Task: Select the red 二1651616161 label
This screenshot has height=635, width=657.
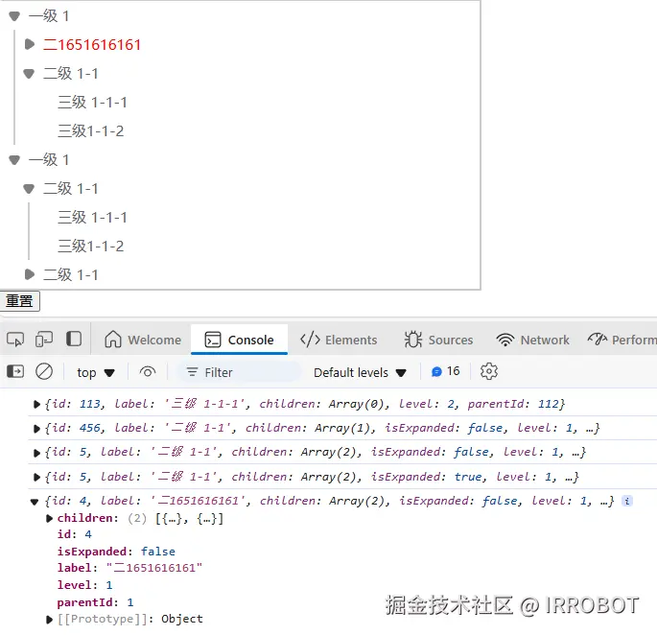Action: click(92, 45)
